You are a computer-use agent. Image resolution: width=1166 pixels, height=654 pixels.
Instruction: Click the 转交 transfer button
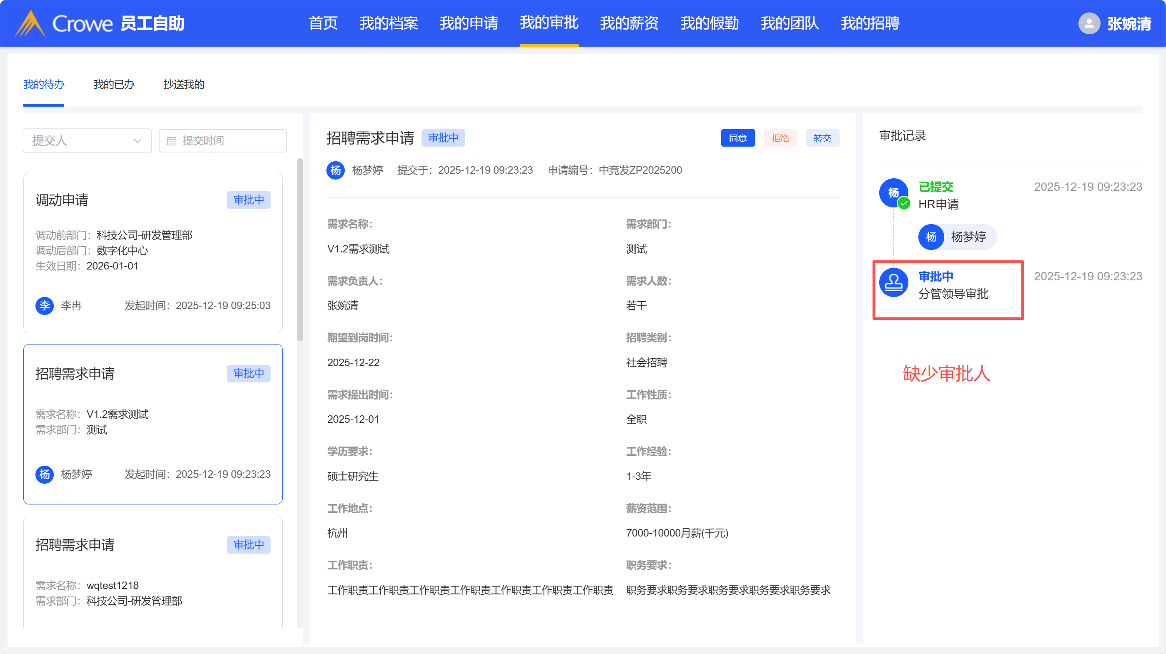[822, 138]
